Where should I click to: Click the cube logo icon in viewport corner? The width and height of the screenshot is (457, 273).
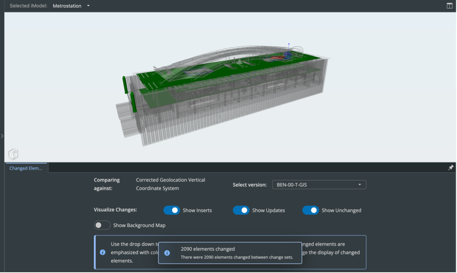pos(13,154)
